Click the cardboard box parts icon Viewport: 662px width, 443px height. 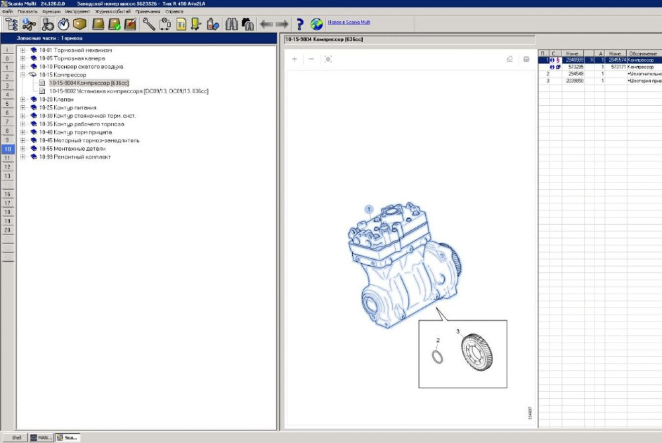coord(80,24)
